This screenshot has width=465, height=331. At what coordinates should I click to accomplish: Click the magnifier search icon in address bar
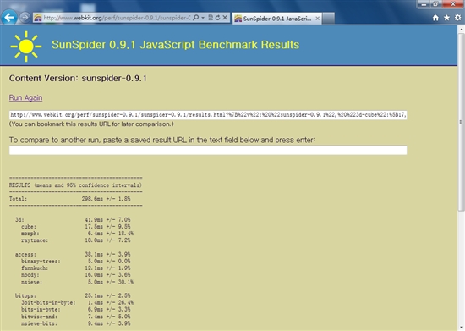pyautogui.click(x=196, y=18)
